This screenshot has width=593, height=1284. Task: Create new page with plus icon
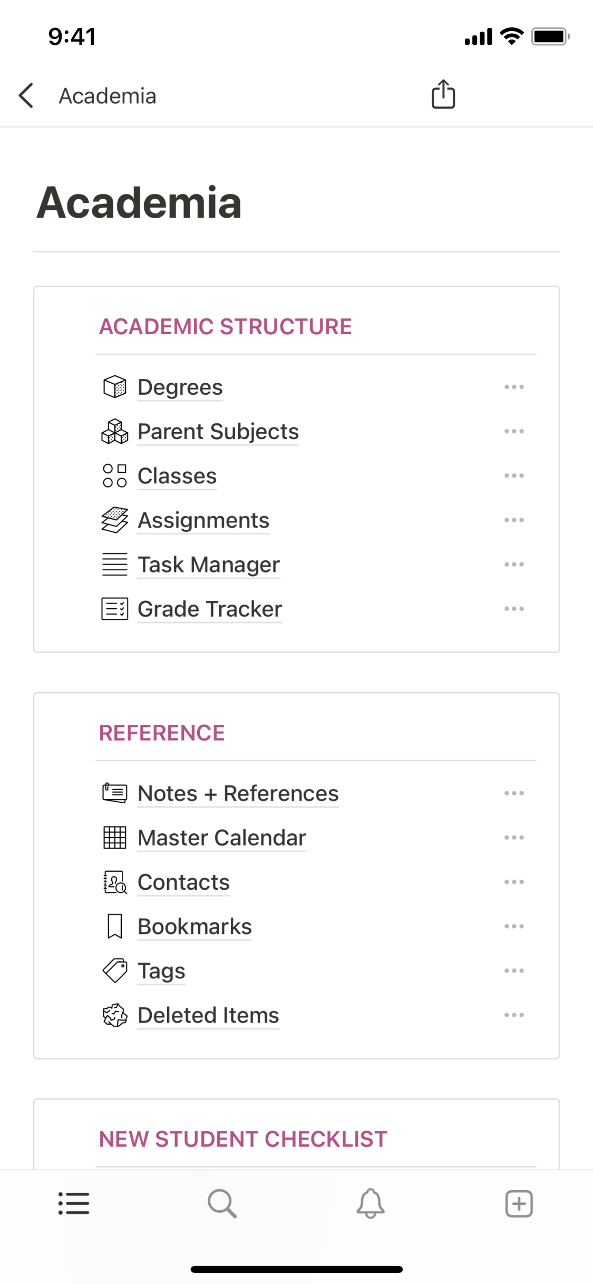point(519,1203)
